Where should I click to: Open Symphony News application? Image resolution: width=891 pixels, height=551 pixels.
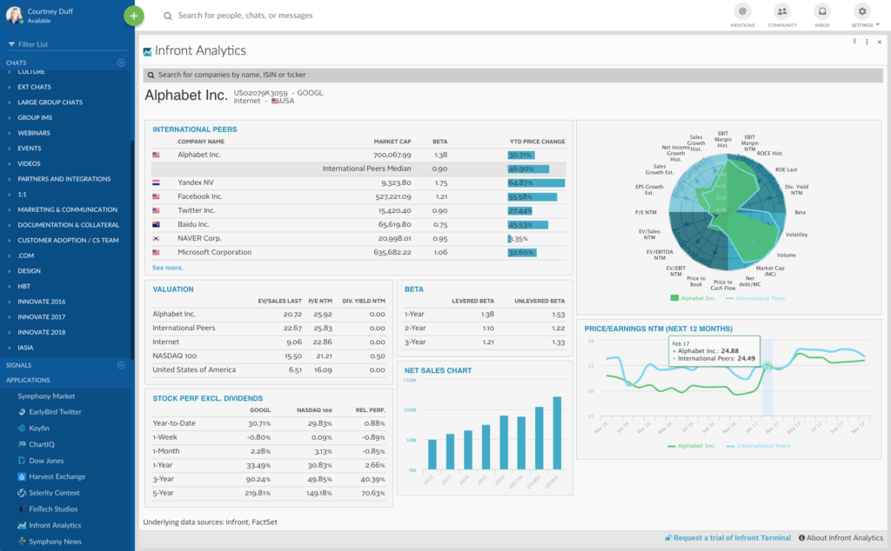[x=55, y=541]
